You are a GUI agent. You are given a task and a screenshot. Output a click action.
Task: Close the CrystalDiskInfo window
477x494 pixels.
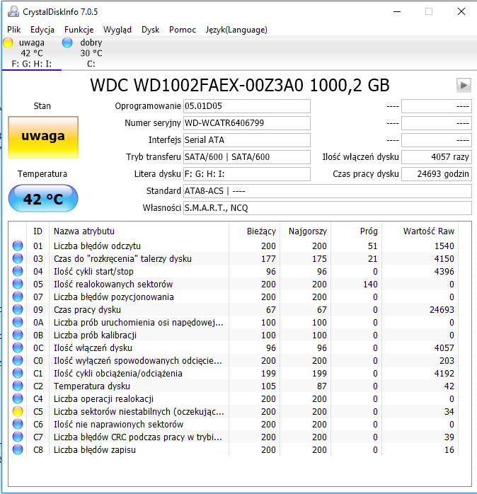click(461, 11)
